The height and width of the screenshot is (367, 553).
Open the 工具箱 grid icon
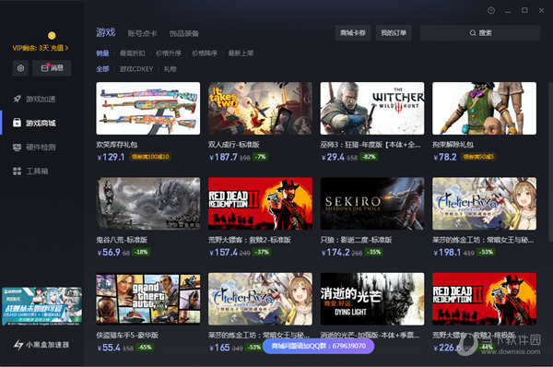[x=17, y=172]
